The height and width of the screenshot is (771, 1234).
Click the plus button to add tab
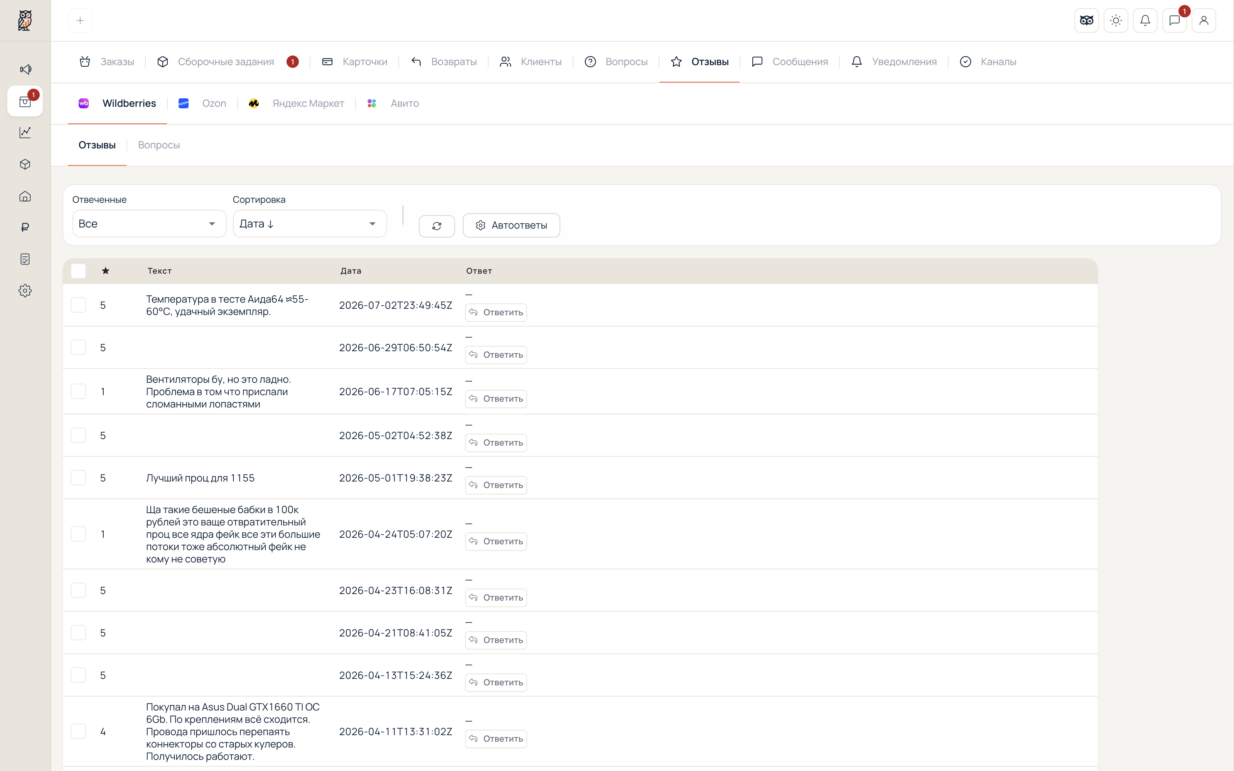tap(80, 20)
